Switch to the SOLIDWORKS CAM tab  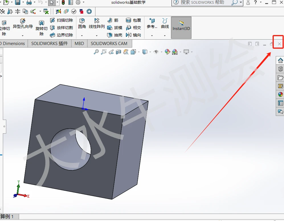tap(109, 44)
